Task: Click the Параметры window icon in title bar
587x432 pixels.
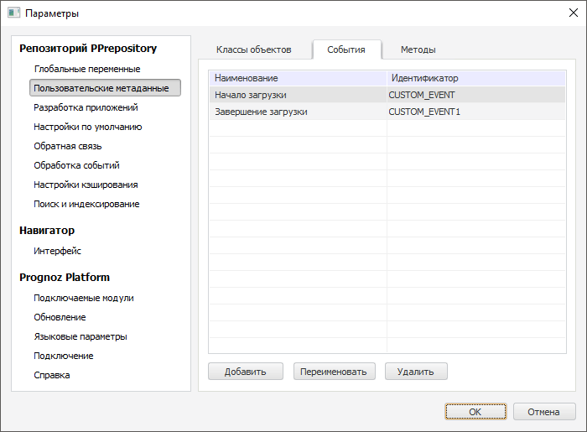Action: 13,13
